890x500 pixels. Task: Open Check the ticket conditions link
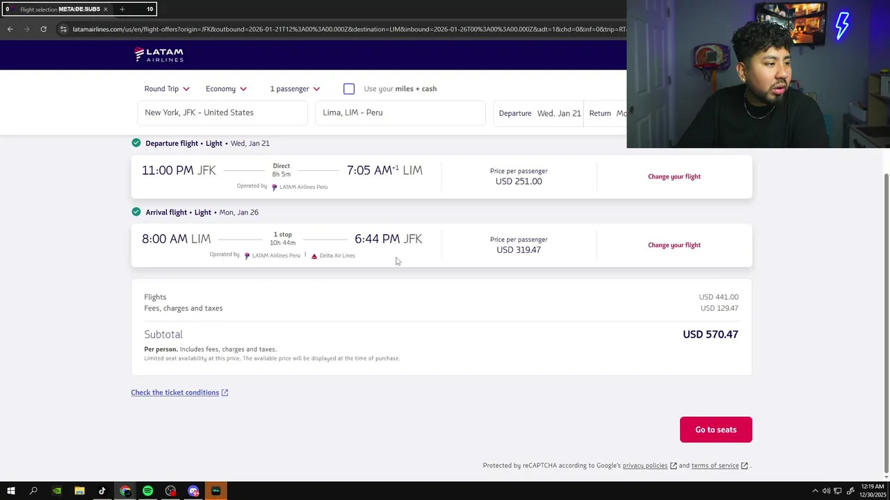[175, 392]
